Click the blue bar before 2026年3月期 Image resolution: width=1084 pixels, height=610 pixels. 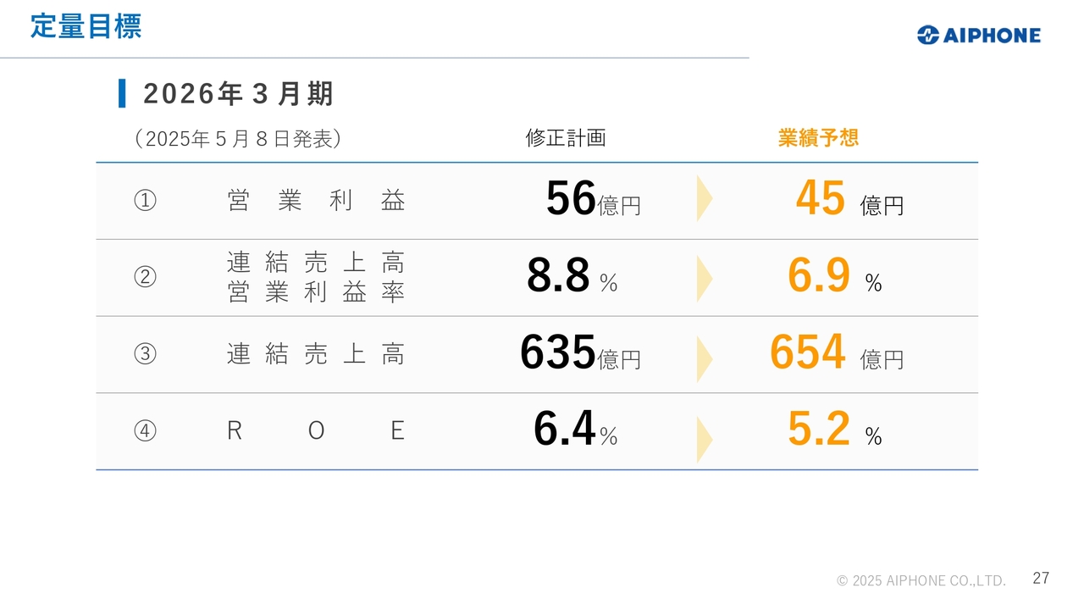(x=122, y=93)
